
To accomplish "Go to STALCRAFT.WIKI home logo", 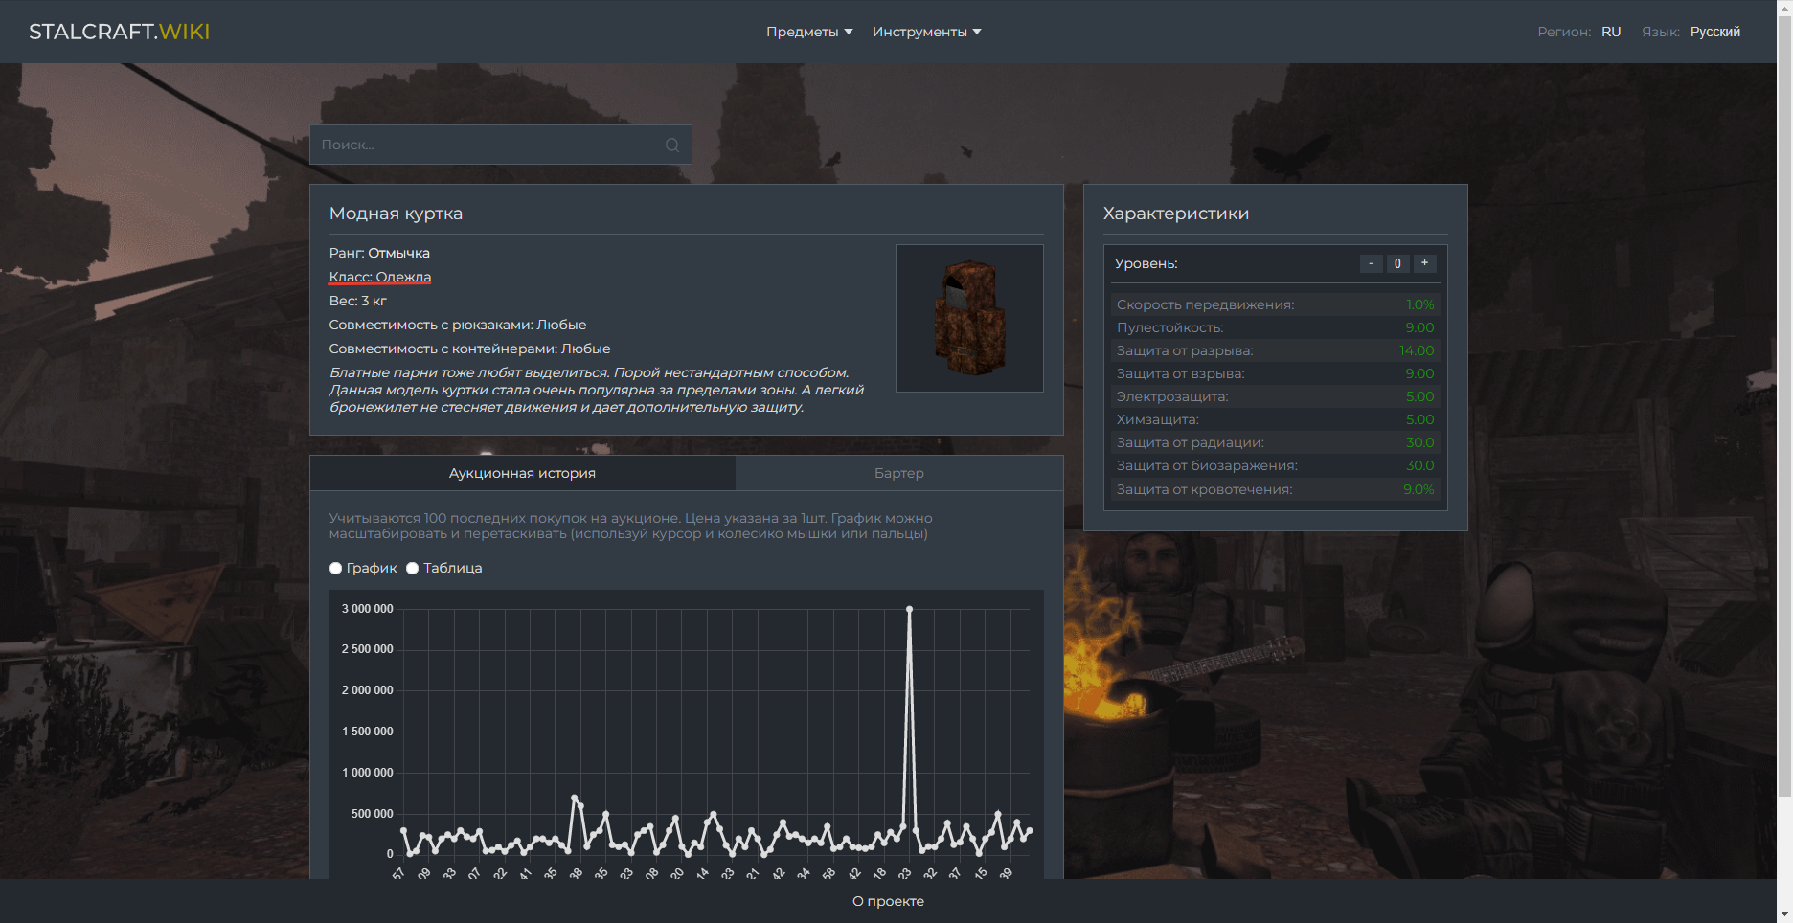I will point(120,32).
